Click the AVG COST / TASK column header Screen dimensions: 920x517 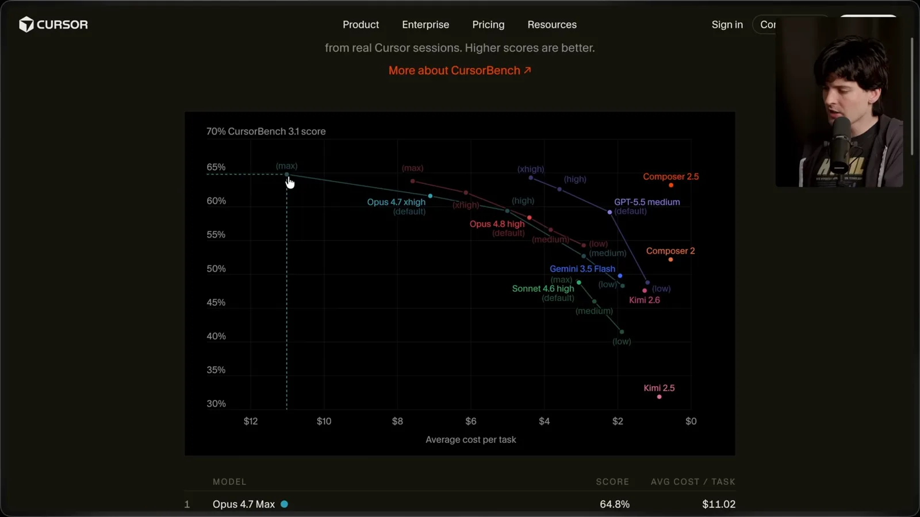693,482
